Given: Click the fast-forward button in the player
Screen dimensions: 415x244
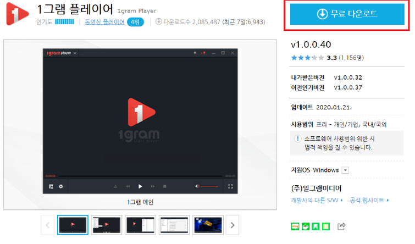Looking at the screenshot, I should (152, 187).
